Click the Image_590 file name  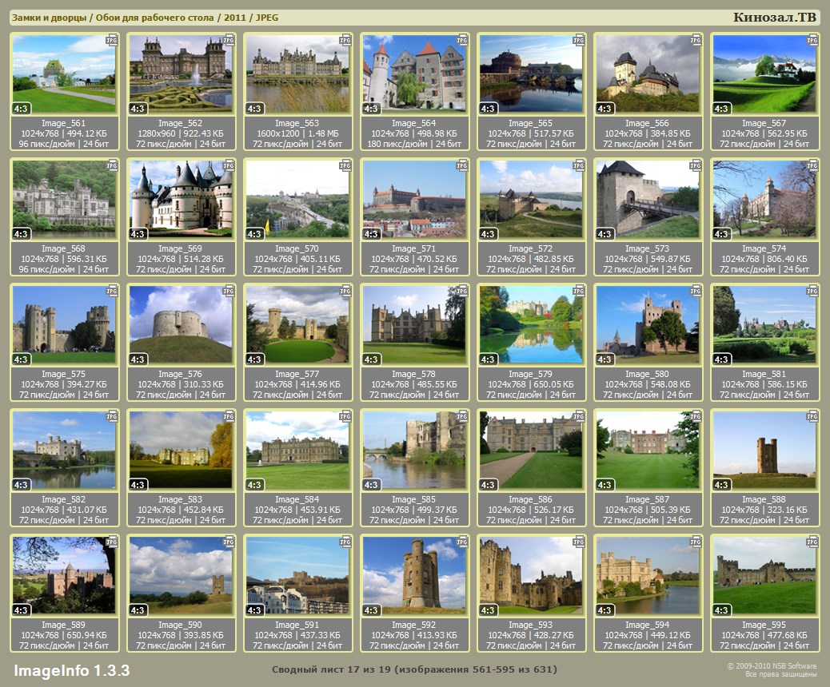[180, 625]
